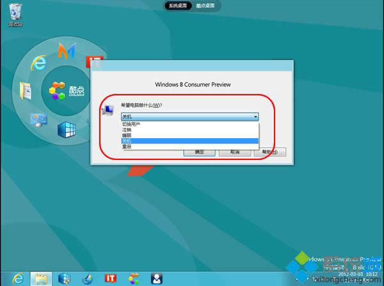Click the taskbar clock showing 2012-03-03
The image size is (384, 286).
[358, 274]
